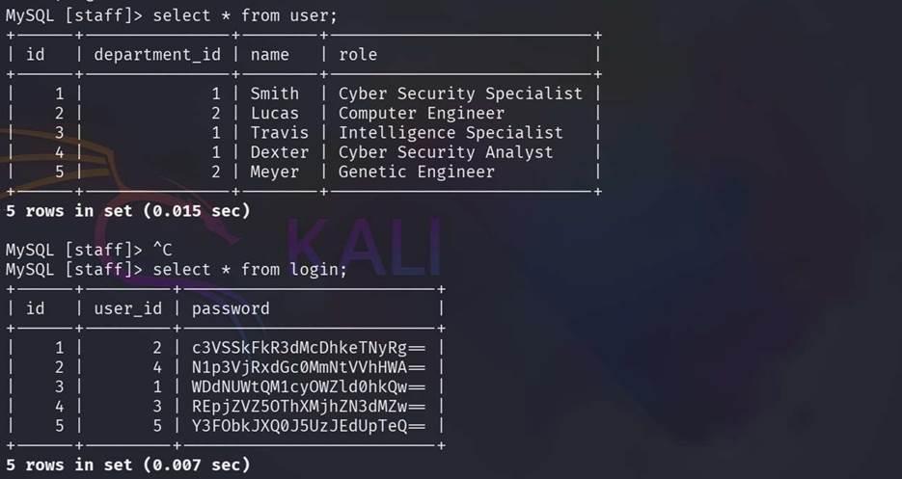Click the '5 rows in set (0.007 sec)' text
The image size is (902, 479).
[127, 465]
